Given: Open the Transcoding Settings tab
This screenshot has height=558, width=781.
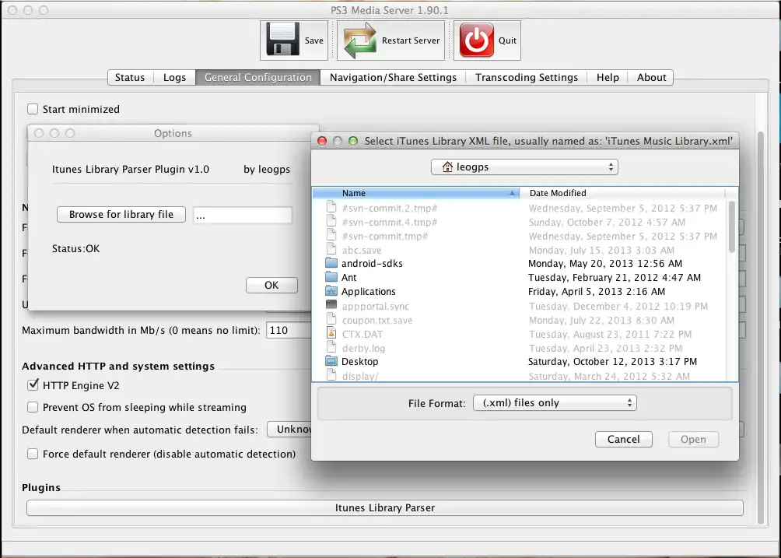Looking at the screenshot, I should click(x=527, y=77).
